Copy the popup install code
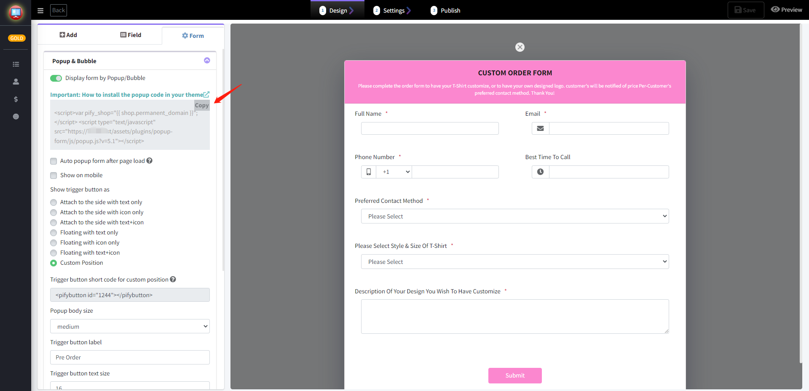 pyautogui.click(x=201, y=105)
